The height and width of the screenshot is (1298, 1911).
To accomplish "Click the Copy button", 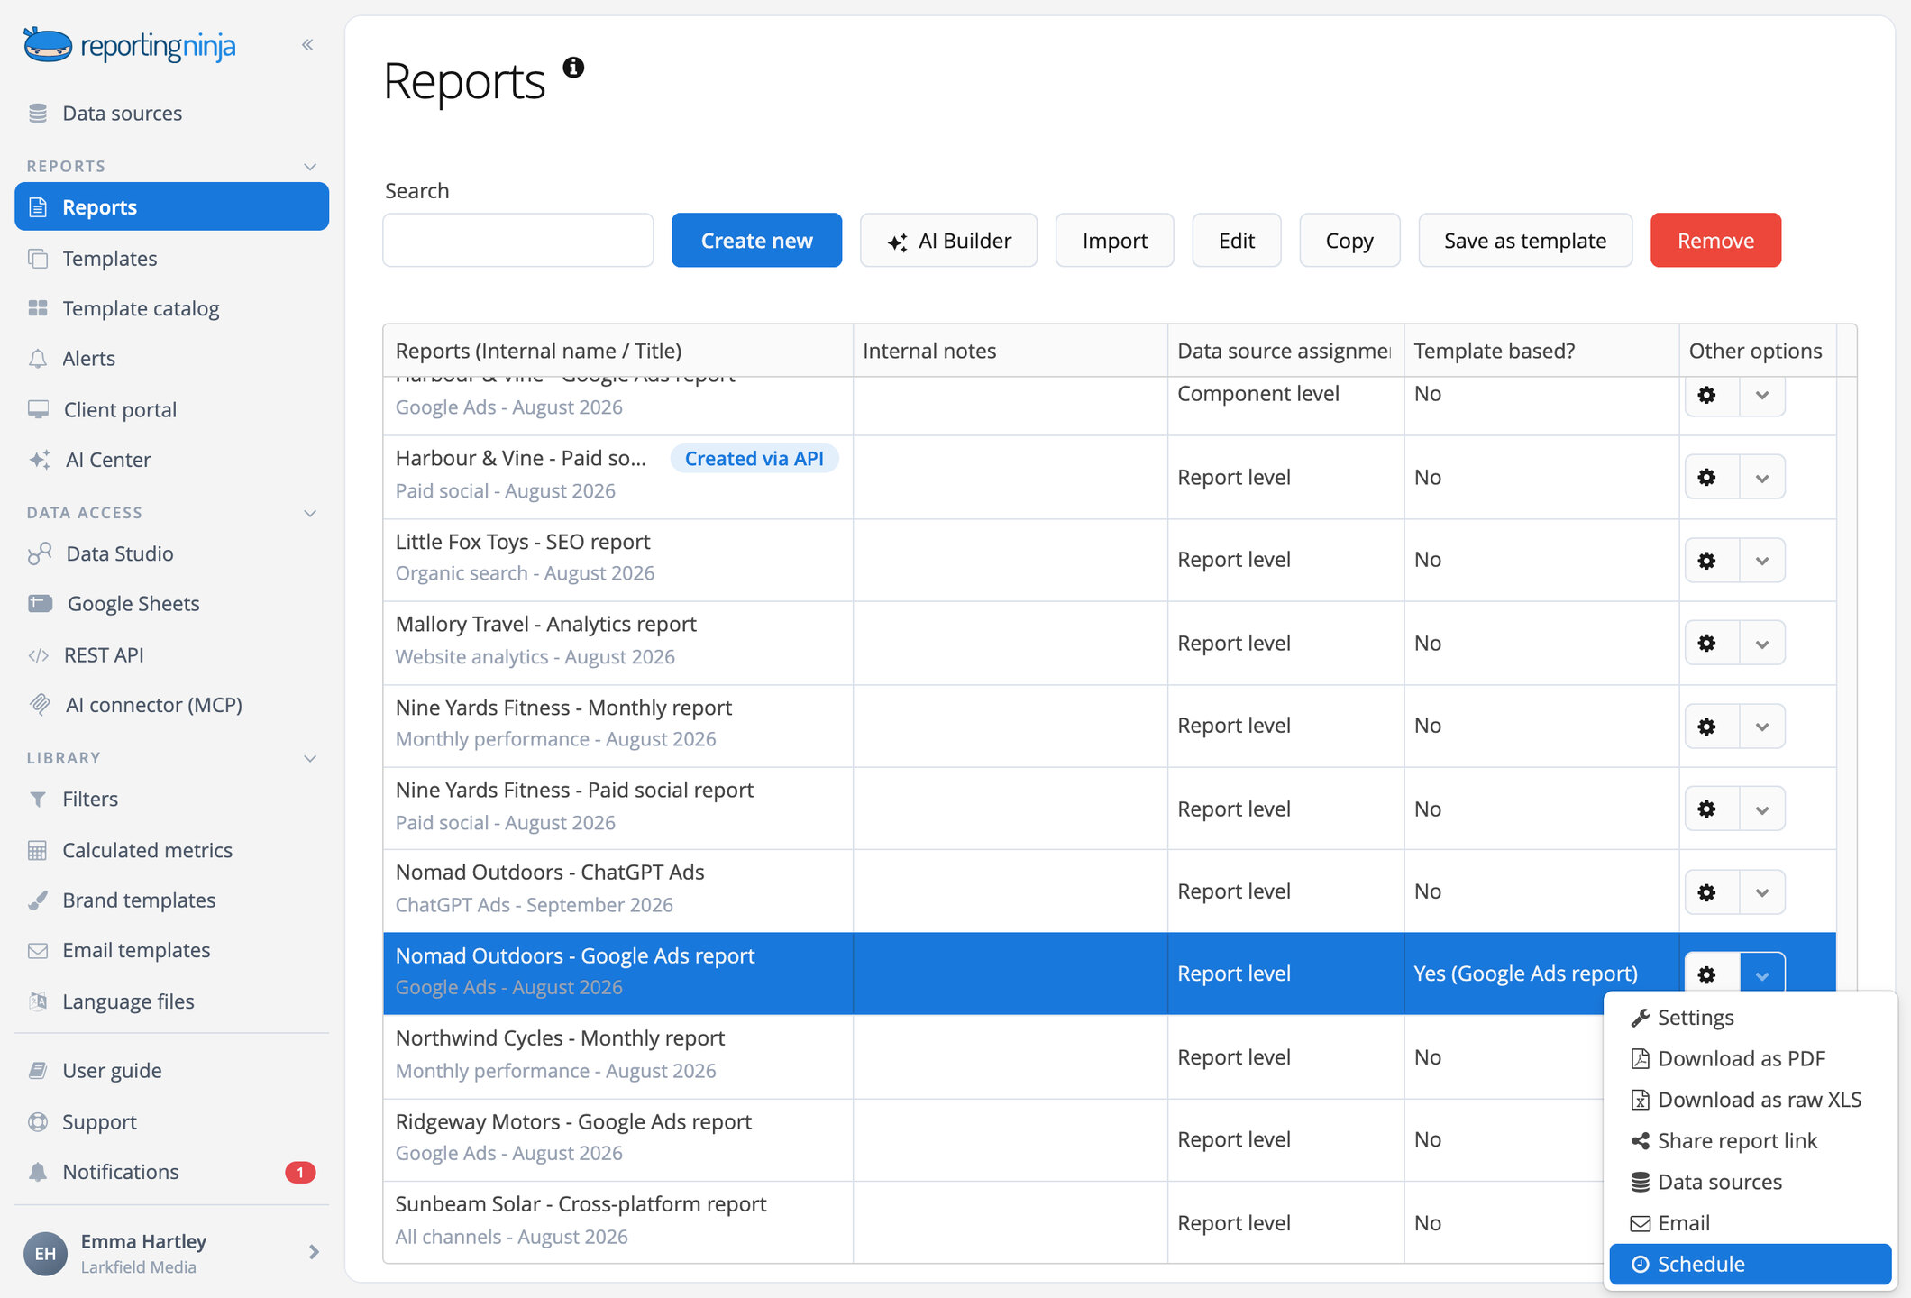I will point(1349,240).
